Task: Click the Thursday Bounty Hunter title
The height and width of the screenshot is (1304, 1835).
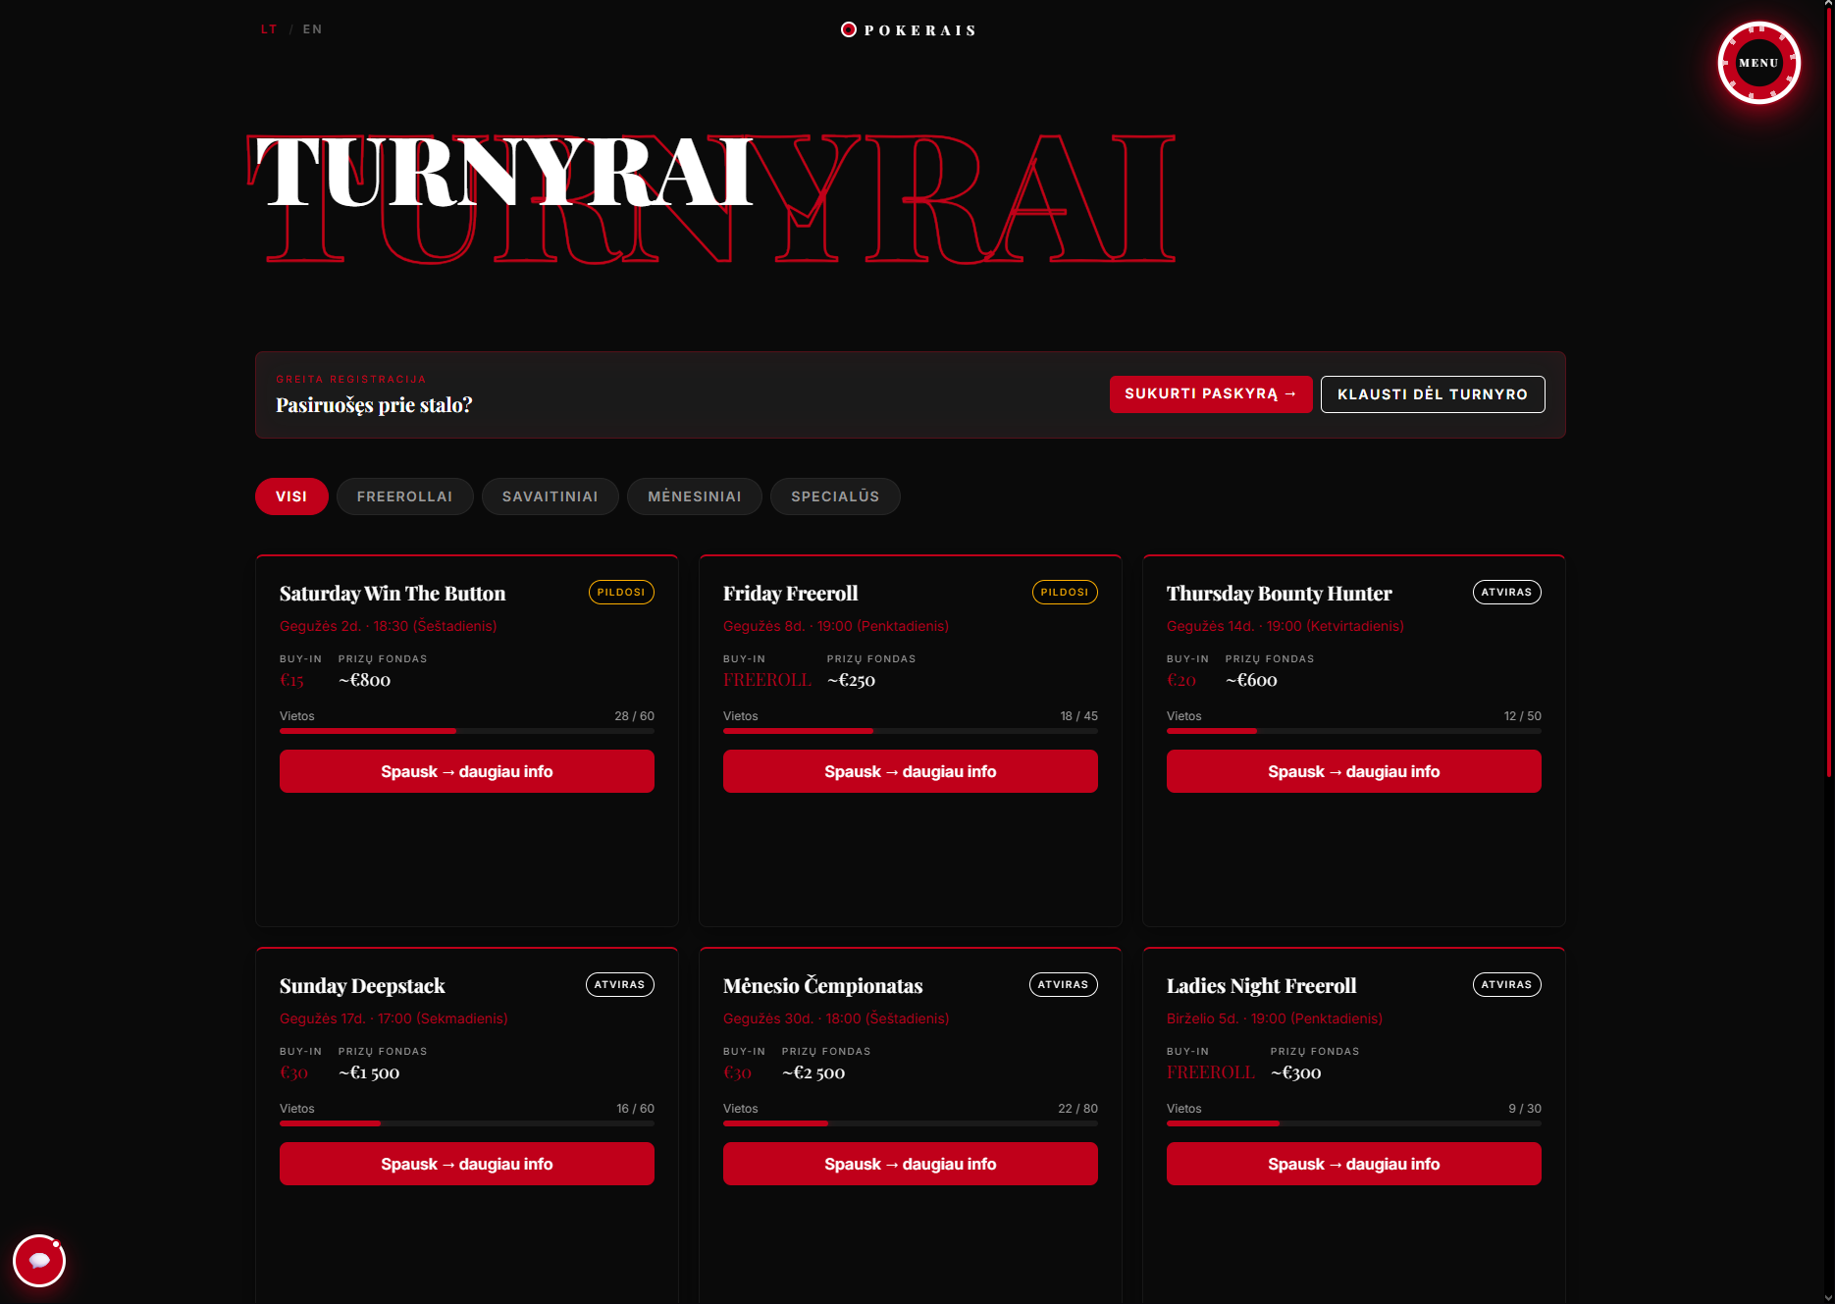Action: 1280,594
